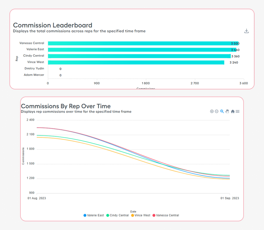264x230 pixels.
Task: Zoom out on the commissions line chart
Action: 217,111
